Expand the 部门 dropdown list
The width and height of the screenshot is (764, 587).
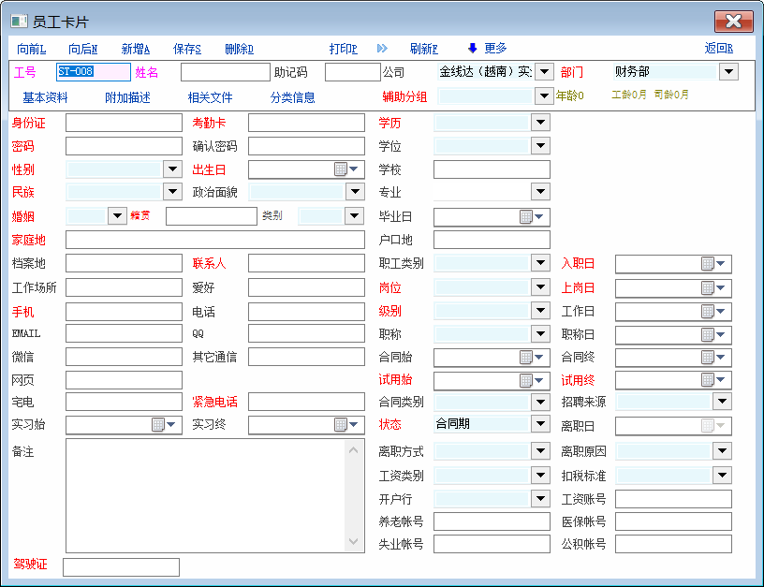[x=728, y=72]
